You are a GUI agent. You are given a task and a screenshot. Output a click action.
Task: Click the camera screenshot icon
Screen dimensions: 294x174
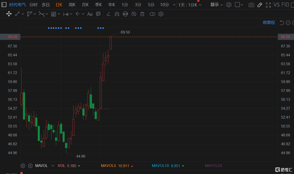251,5
